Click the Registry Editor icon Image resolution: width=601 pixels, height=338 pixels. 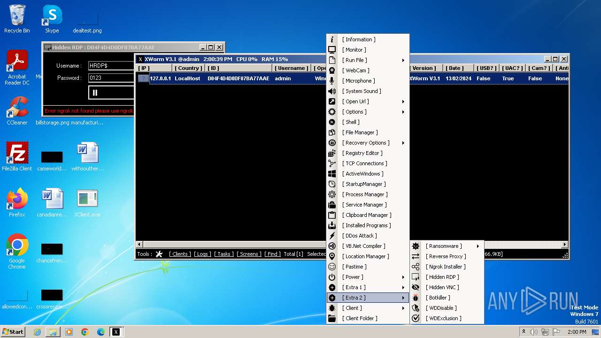332,153
